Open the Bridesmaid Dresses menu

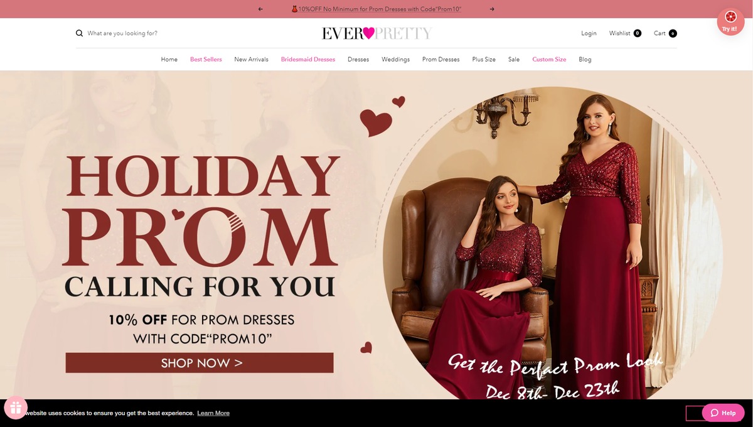(x=308, y=59)
